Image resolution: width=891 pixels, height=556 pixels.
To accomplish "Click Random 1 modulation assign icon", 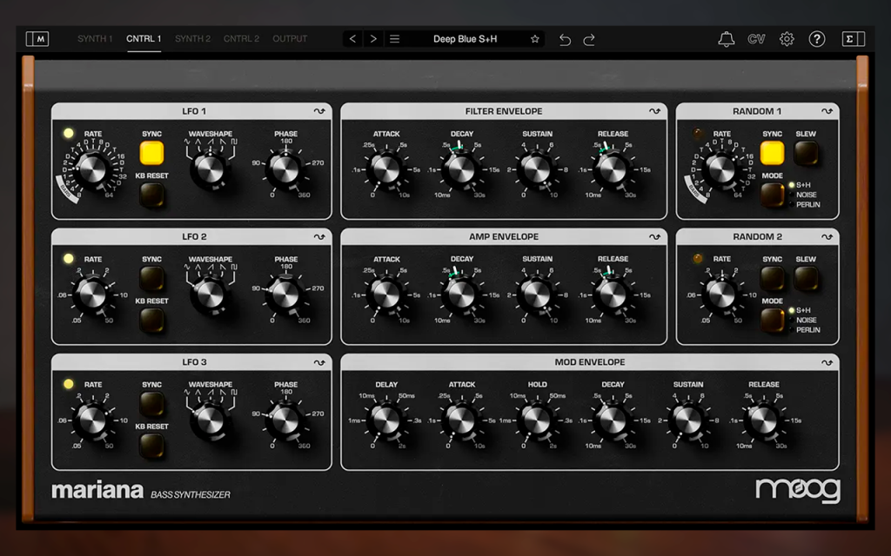I will pyautogui.click(x=827, y=111).
